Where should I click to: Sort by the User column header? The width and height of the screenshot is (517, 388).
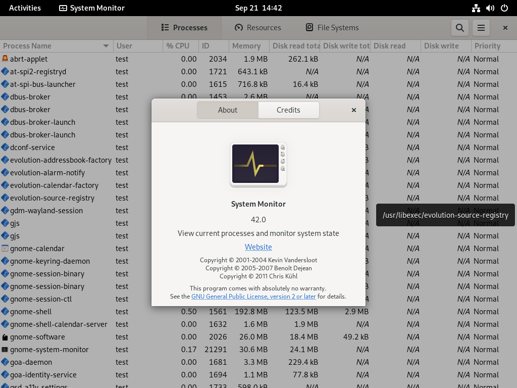point(138,46)
